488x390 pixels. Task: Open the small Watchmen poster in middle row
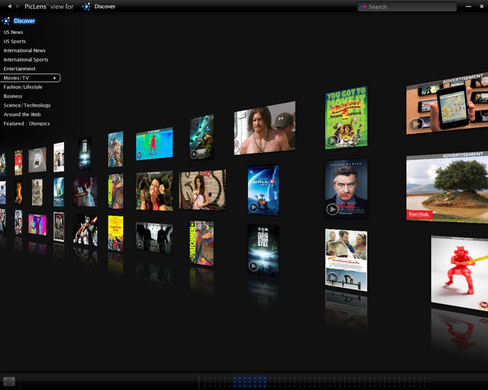pyautogui.click(x=115, y=191)
